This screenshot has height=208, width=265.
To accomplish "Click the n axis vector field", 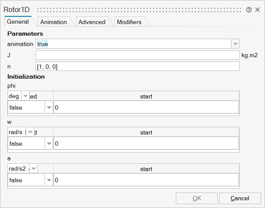I will coord(137,66).
